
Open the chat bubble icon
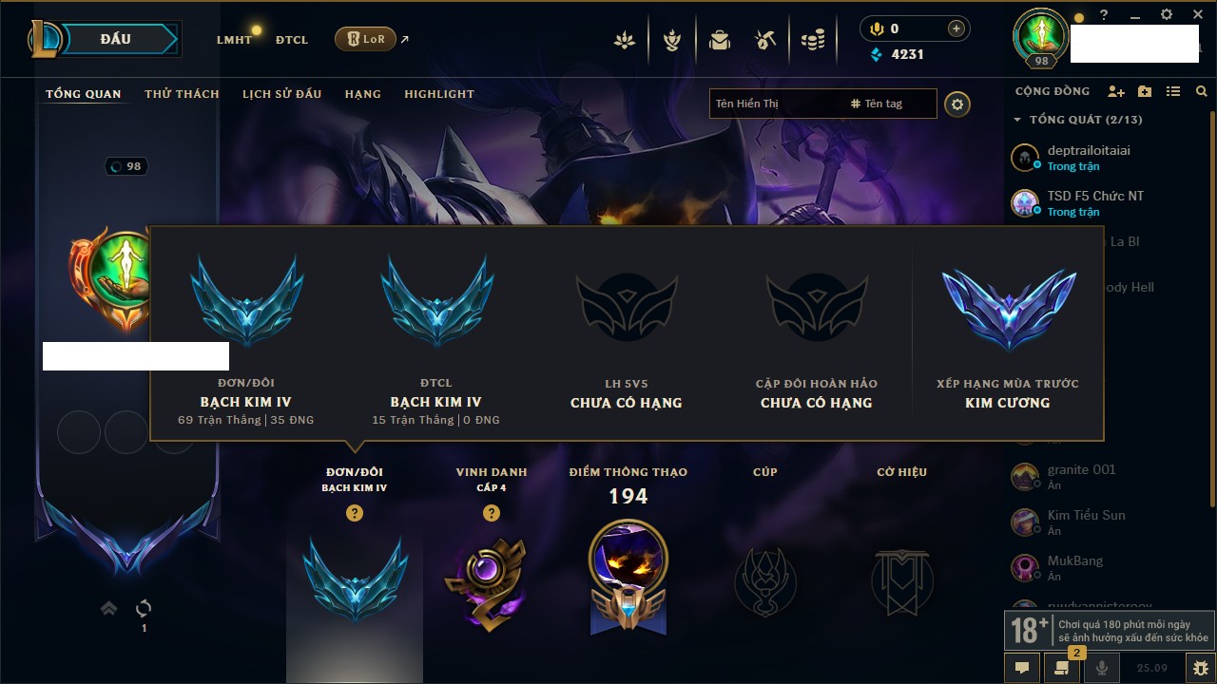1022,668
